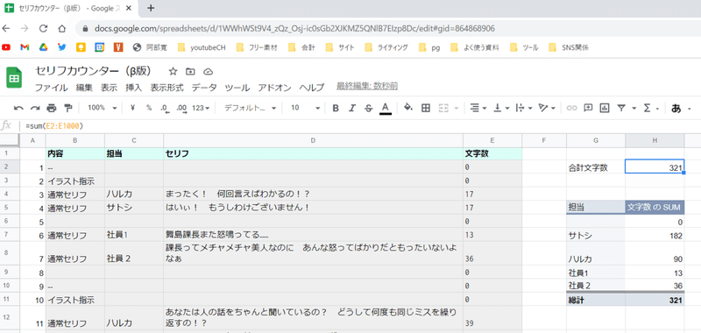
Task: Open the text color picker (A)
Action: pyautogui.click(x=386, y=108)
